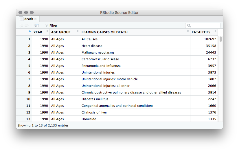This screenshot has height=152, width=239.
Task: Click the back navigation arrow in toolbar
Action: click(21, 25)
